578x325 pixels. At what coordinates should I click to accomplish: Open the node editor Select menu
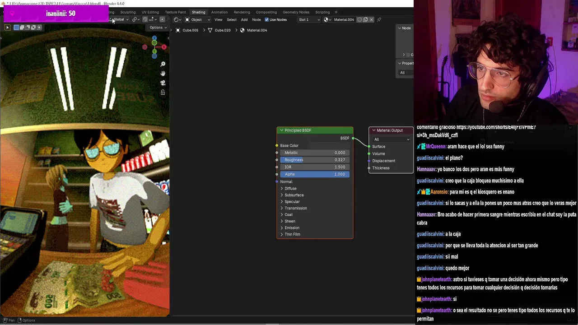(232, 19)
